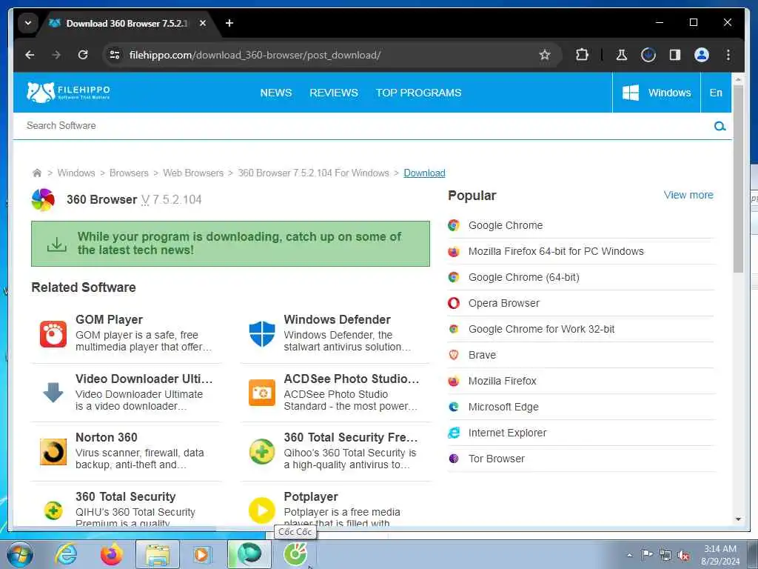Open the Windows Start button
Screen dimensions: 758x569
[19, 554]
